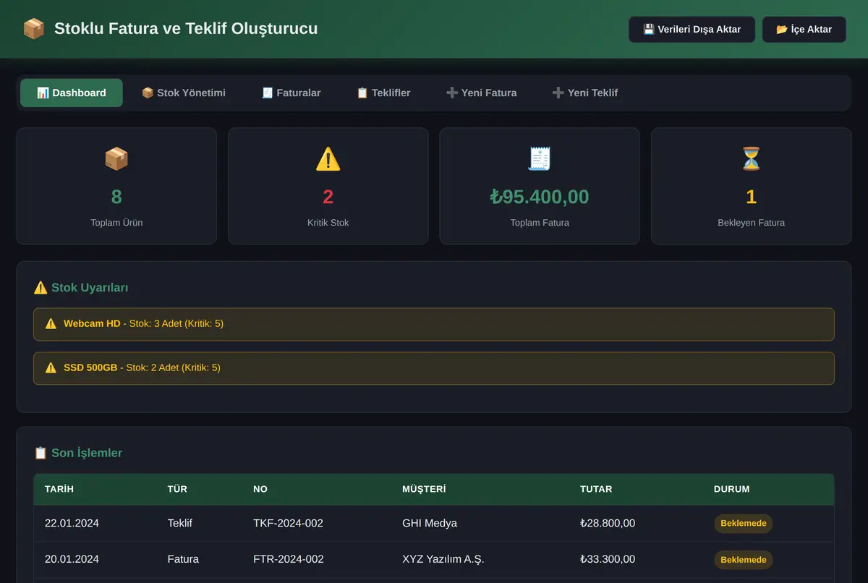Screen dimensions: 868x583
Task: Click the XYZ Yazılım A.Ş. customer cell
Action: click(443, 560)
